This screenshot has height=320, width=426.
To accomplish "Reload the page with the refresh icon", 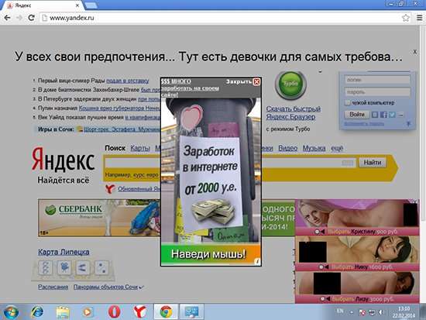I will (x=31, y=18).
